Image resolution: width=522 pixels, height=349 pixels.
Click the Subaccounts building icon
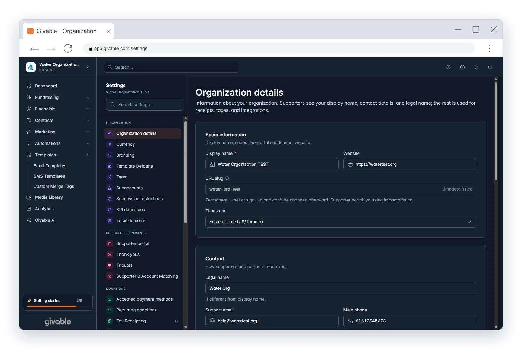(x=110, y=188)
